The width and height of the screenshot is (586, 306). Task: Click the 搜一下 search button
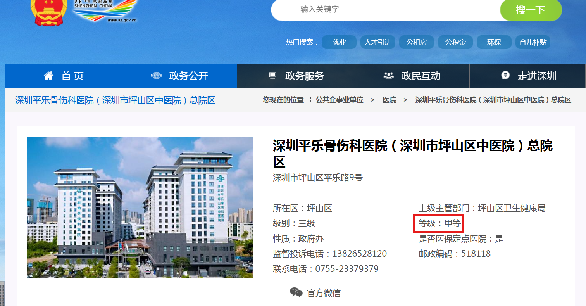pos(531,10)
